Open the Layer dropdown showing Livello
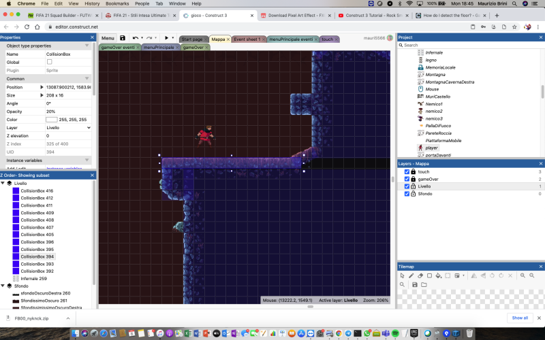The image size is (545, 340). pos(68,128)
